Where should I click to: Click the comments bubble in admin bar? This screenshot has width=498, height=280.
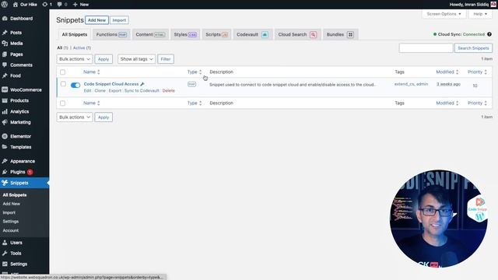60,5
